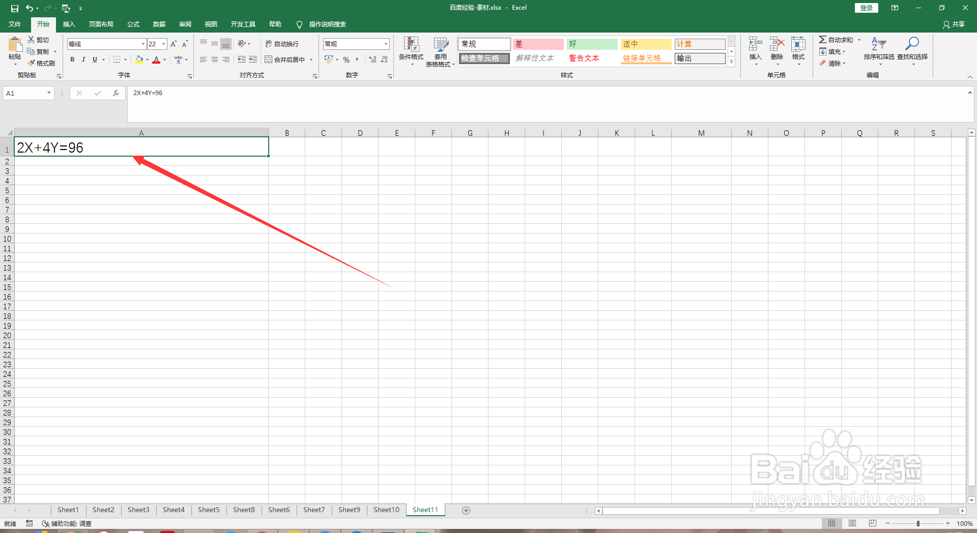This screenshot has width=977, height=533.
Task: Toggle center horizontal alignment
Action: click(x=215, y=60)
